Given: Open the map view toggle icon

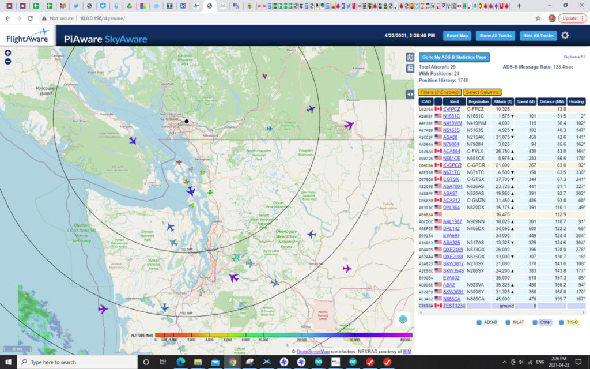Looking at the screenshot, I should click(x=410, y=57).
